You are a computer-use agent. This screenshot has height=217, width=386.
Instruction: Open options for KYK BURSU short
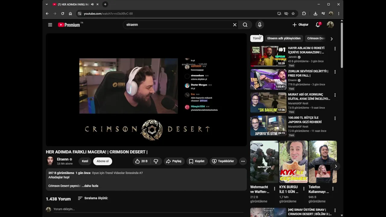[x=304, y=189]
